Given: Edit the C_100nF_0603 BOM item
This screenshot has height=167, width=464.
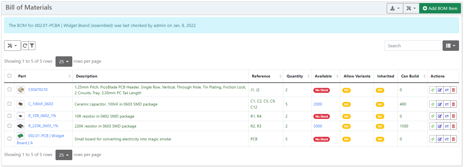Looking at the screenshot, I should (x=440, y=104).
